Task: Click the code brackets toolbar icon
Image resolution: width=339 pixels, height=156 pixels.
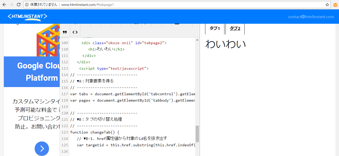Action: [75, 32]
